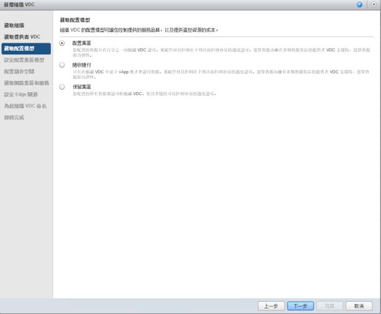The image size is (381, 314).
Task: Jump to the 即將完成 step
Action: click(x=14, y=117)
